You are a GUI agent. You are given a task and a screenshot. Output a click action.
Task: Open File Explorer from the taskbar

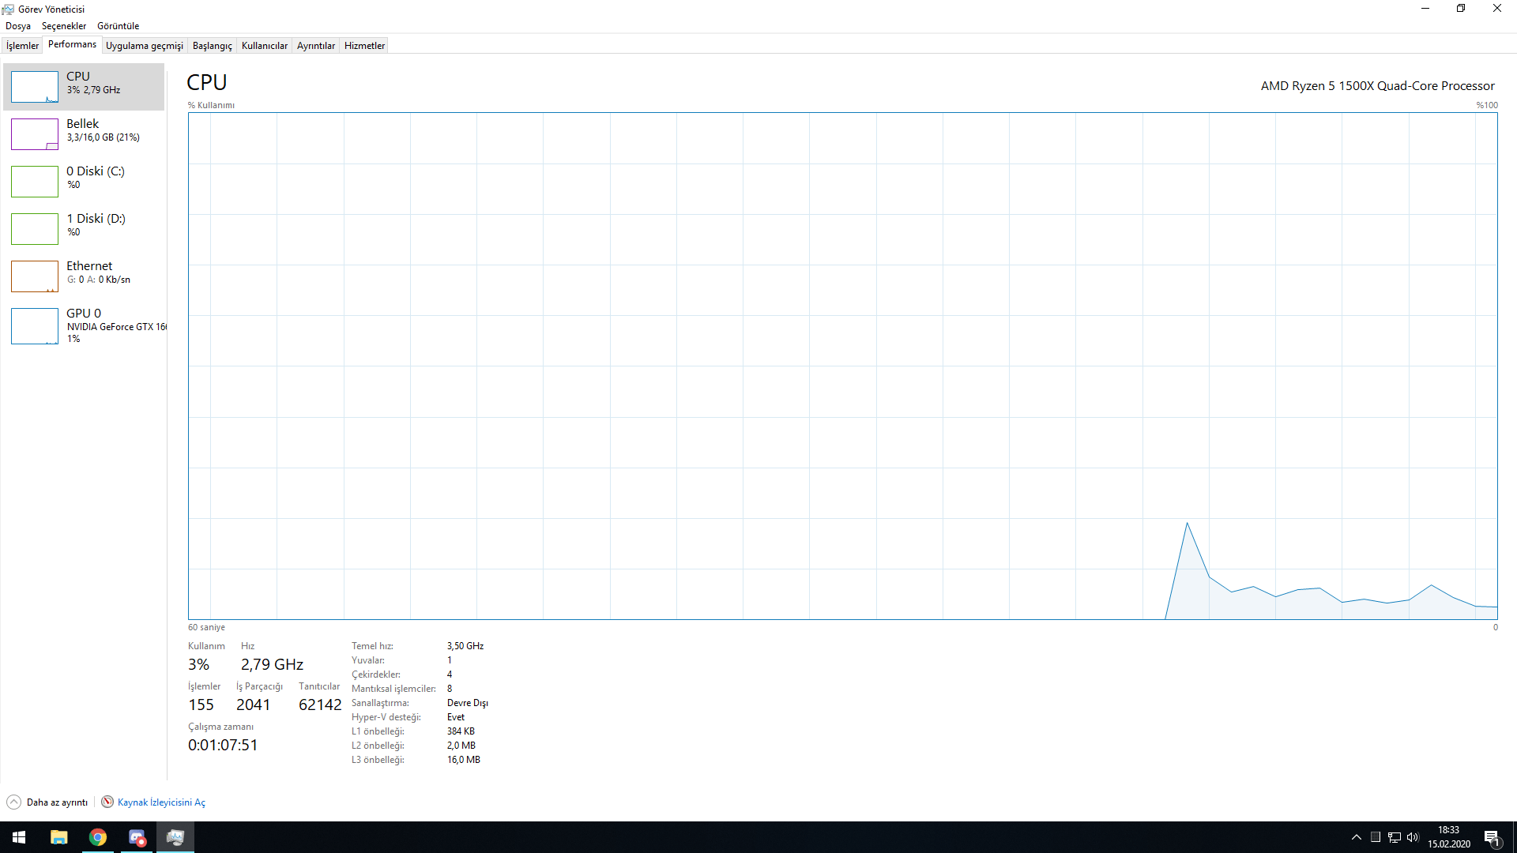[x=59, y=837]
